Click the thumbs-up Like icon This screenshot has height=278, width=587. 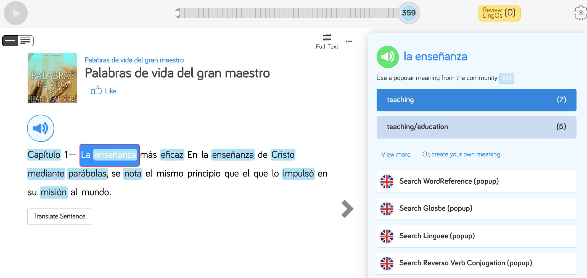pyautogui.click(x=96, y=90)
